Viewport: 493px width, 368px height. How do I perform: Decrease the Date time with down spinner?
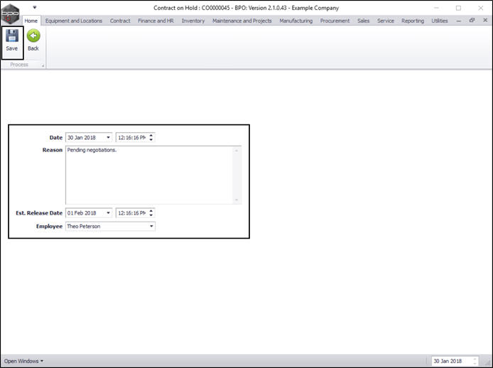(151, 139)
